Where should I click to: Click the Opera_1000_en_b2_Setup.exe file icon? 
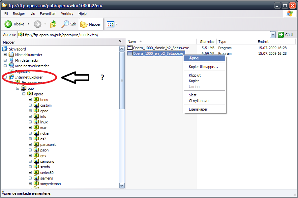click(x=130, y=53)
